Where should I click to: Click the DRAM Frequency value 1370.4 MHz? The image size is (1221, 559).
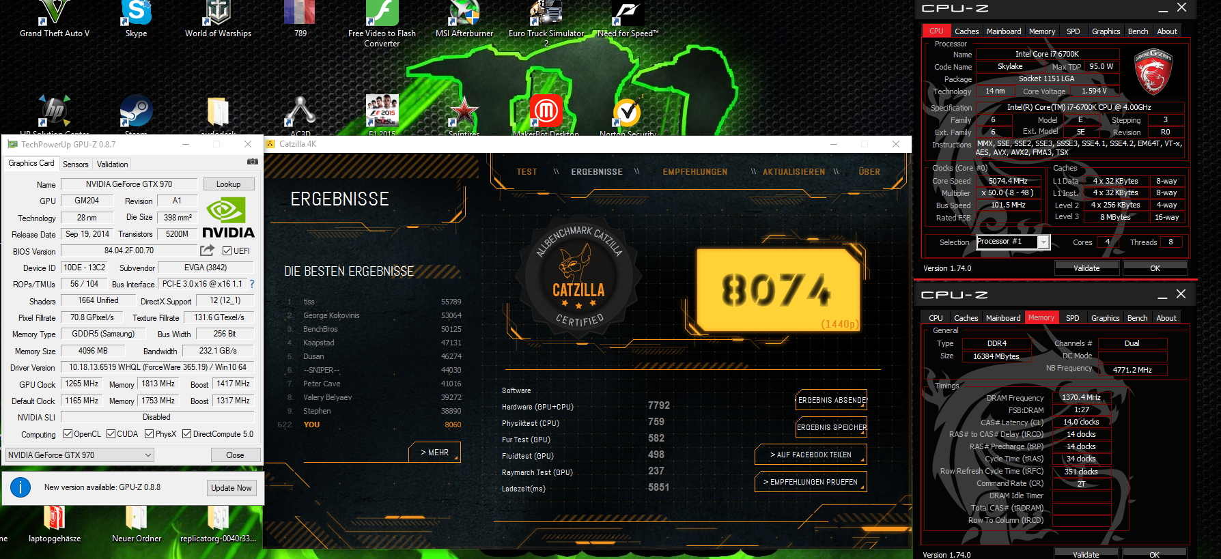[x=1081, y=397]
